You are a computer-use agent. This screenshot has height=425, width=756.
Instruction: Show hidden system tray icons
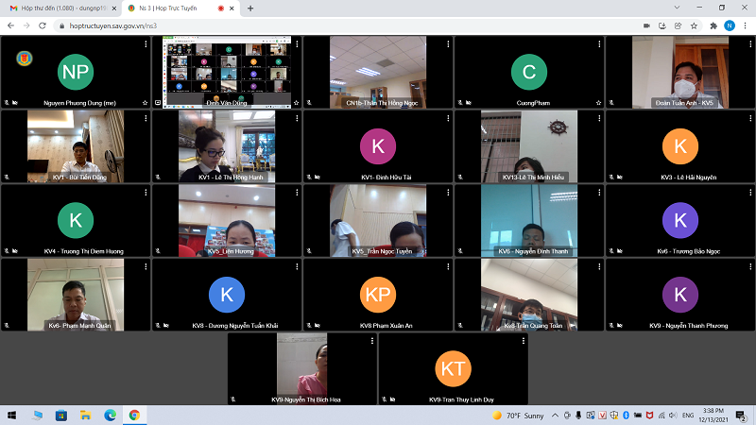pyautogui.click(x=555, y=416)
